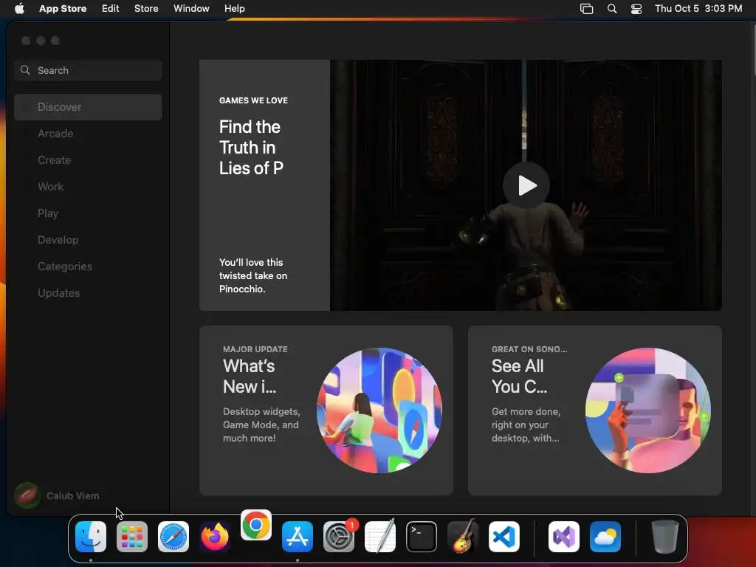Click "You'll love this twisted take" description

point(253,276)
